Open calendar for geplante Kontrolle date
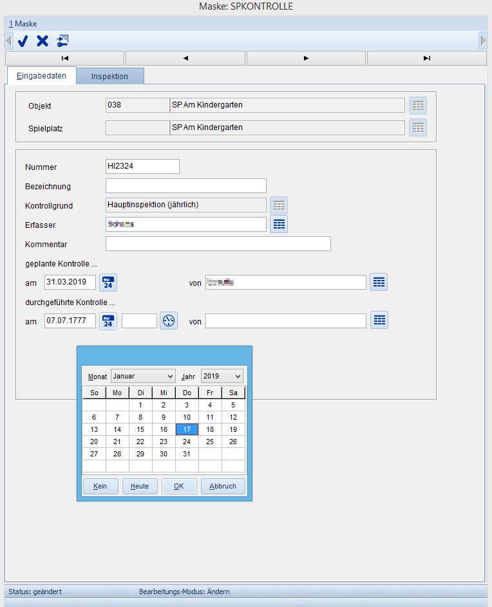The image size is (492, 607). (x=108, y=283)
